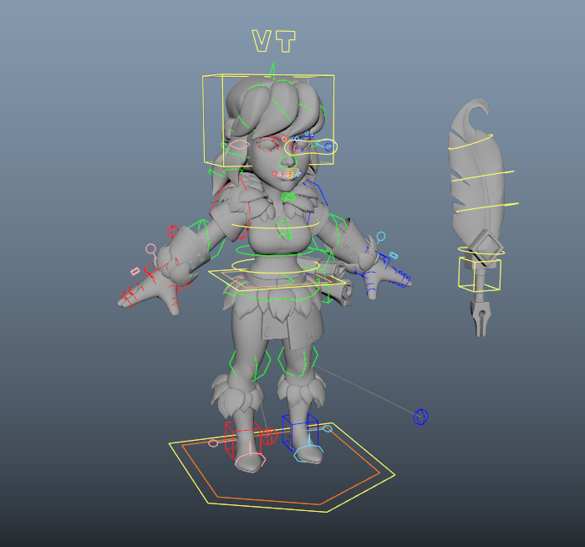Click the green arrow control atop head
This screenshot has width=585, height=547.
pyautogui.click(x=272, y=71)
